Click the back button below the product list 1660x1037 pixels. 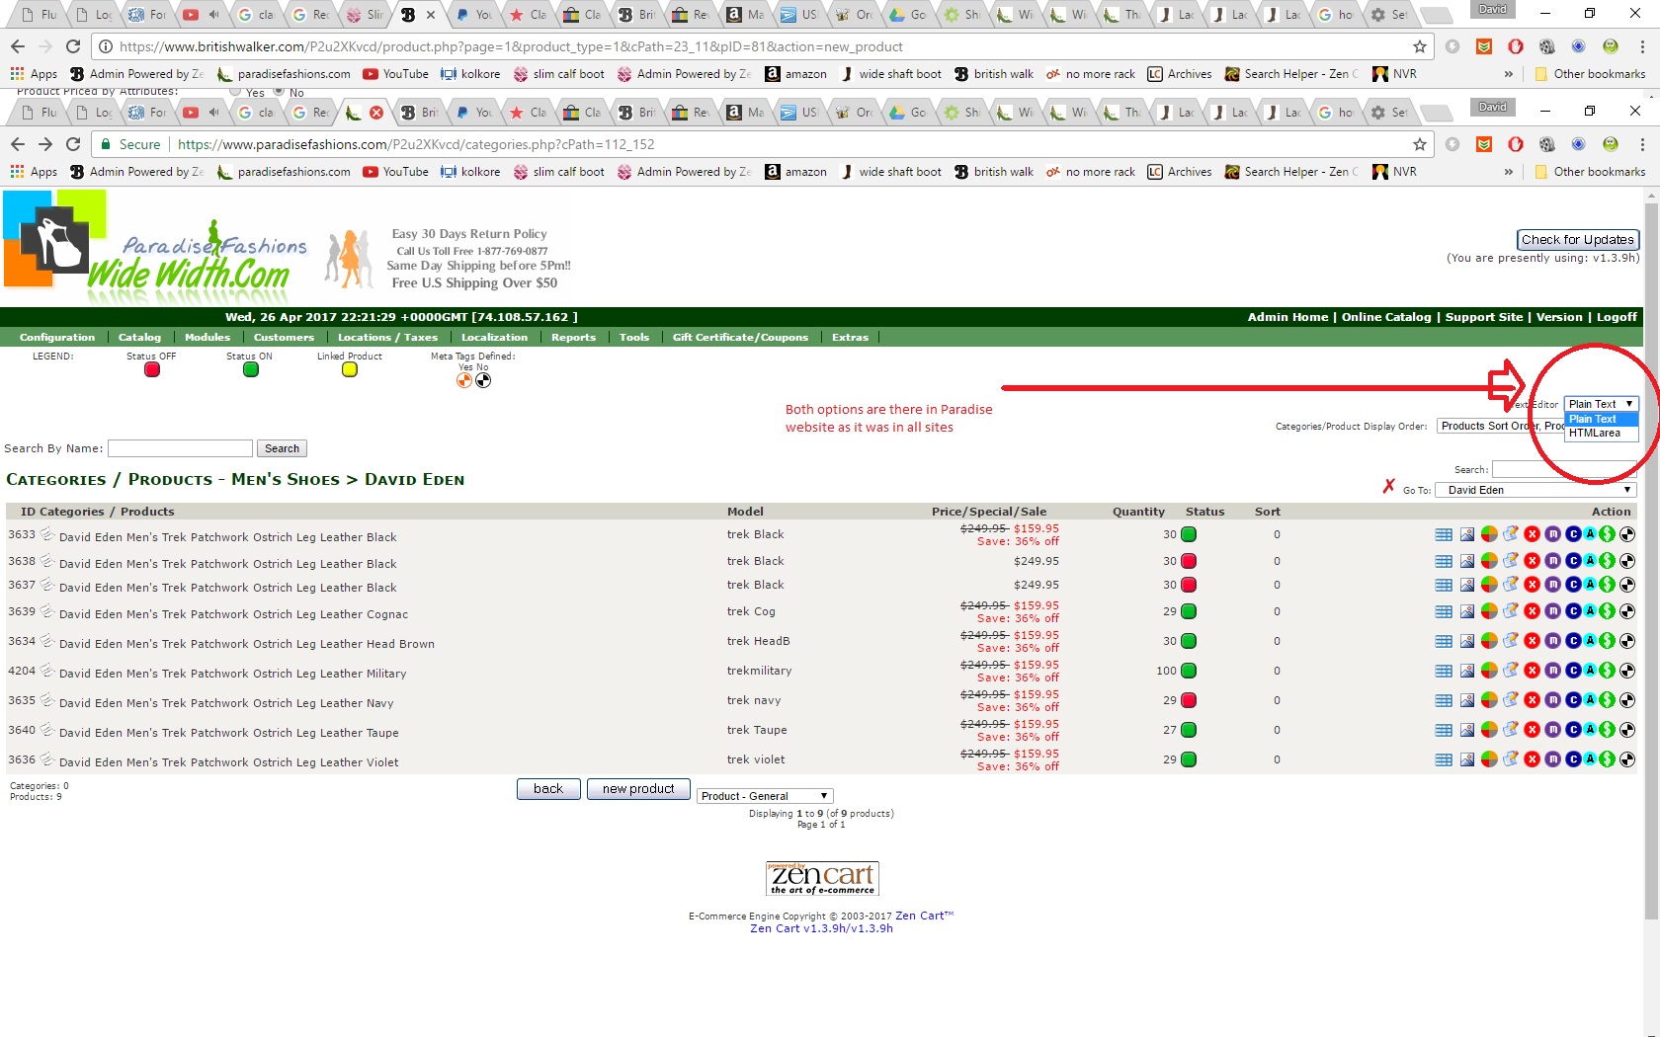548,789
